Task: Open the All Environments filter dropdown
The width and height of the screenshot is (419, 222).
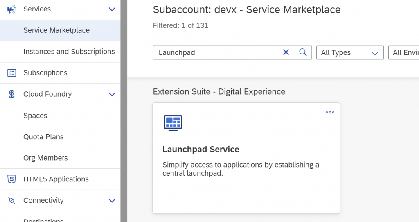Action: pos(403,52)
